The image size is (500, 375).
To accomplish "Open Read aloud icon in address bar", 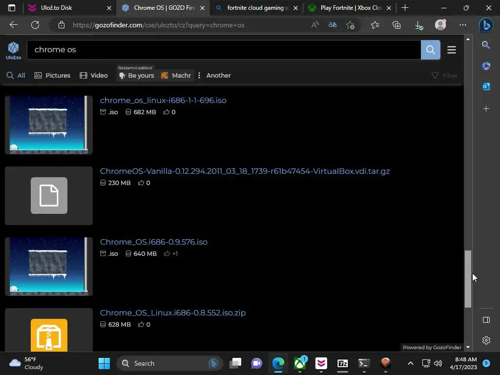I will coord(315,25).
